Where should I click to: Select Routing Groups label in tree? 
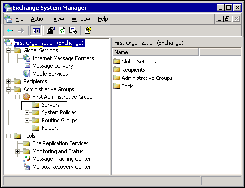point(59,120)
